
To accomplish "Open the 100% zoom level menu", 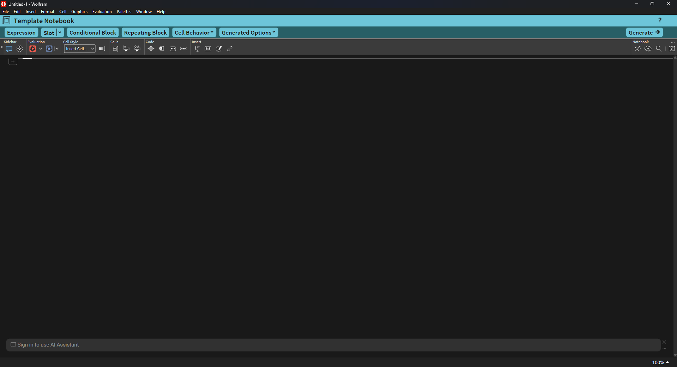I will [x=660, y=362].
